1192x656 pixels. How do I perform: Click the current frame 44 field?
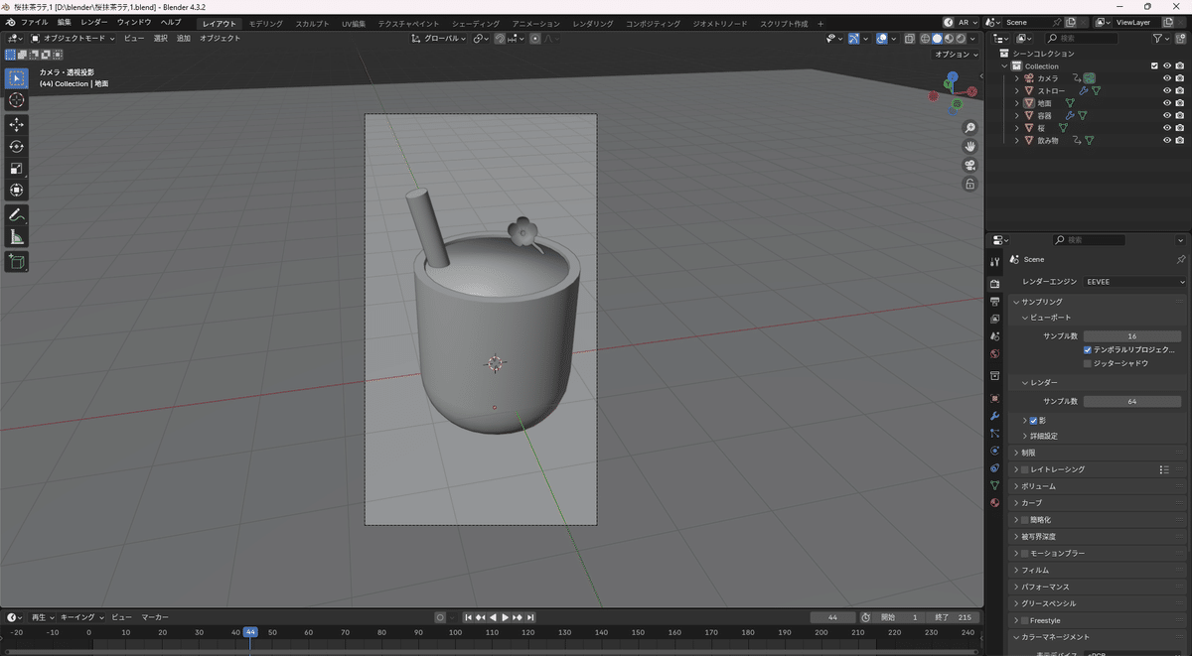coord(833,617)
